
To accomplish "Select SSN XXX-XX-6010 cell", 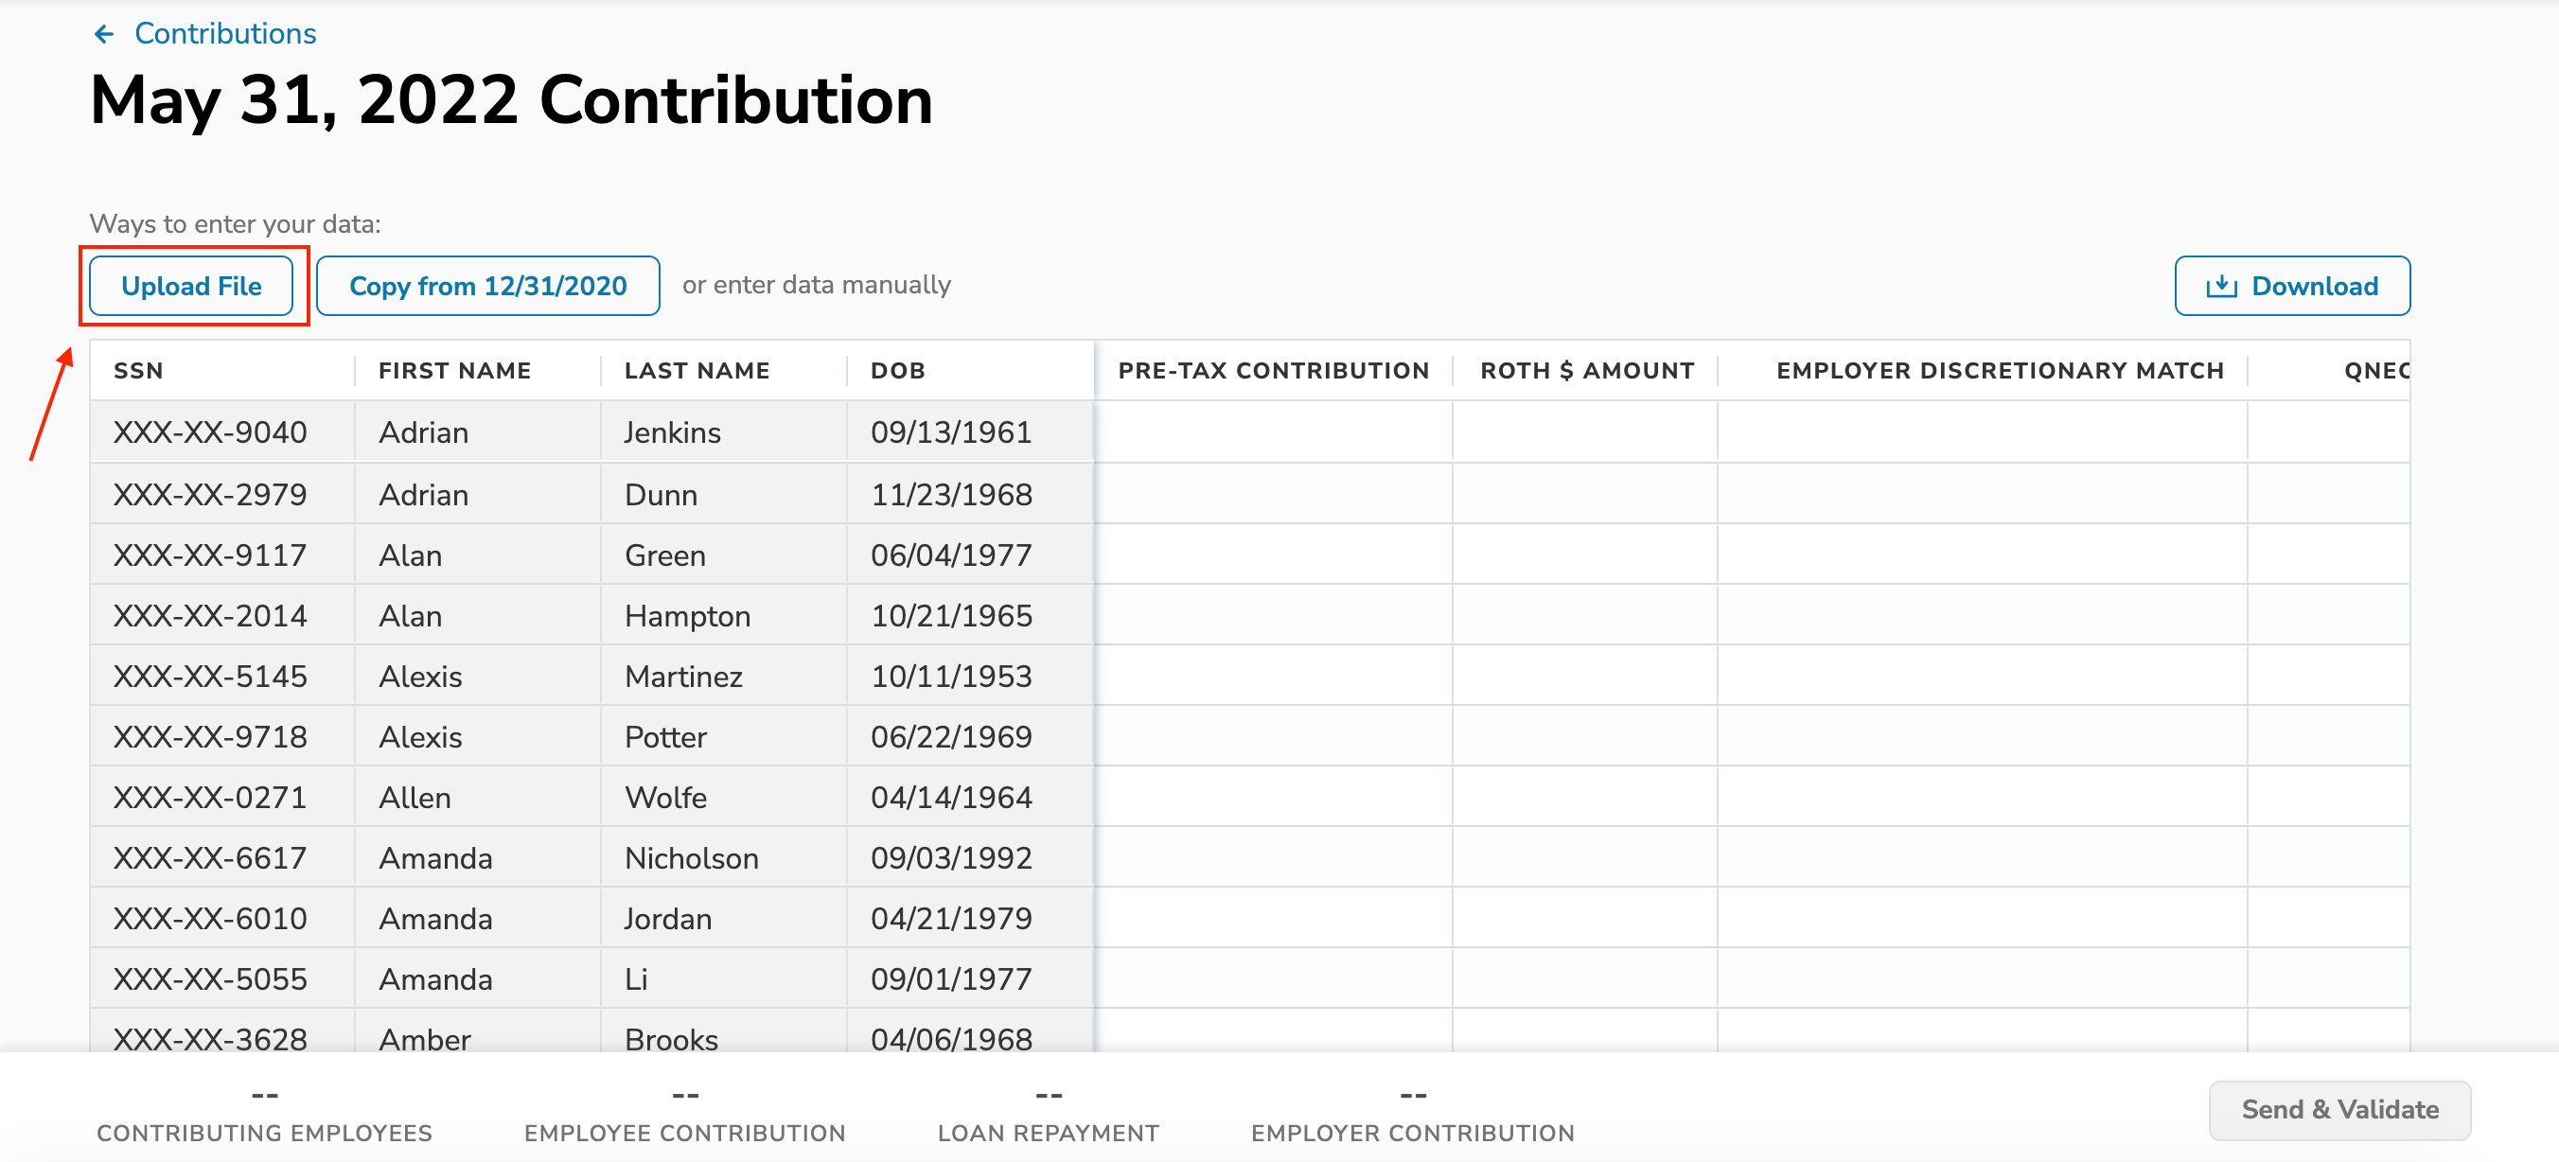I will click(x=222, y=918).
